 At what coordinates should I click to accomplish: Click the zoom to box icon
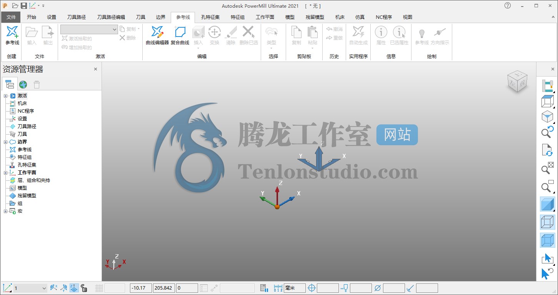547,186
